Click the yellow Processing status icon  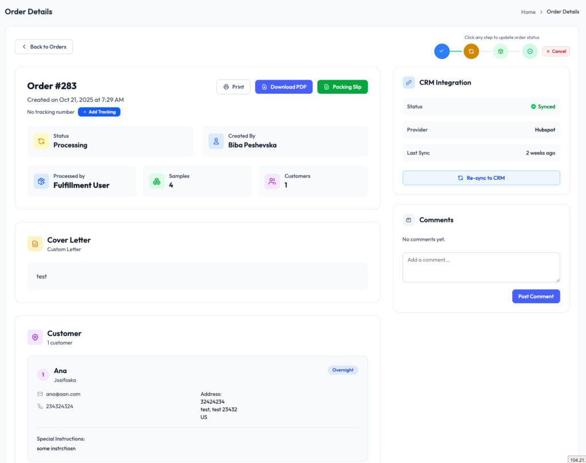[41, 141]
